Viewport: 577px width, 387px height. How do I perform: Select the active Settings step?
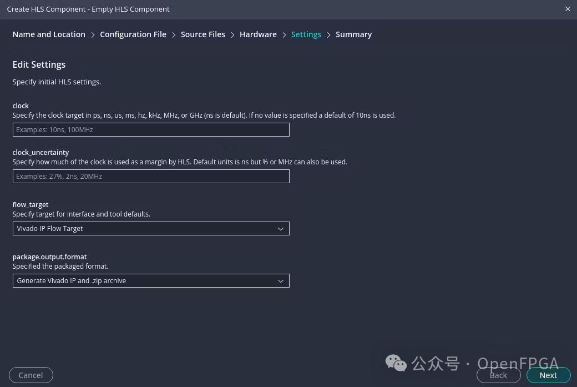[306, 34]
